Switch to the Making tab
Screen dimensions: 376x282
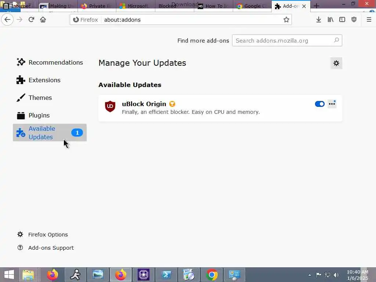pyautogui.click(x=58, y=6)
